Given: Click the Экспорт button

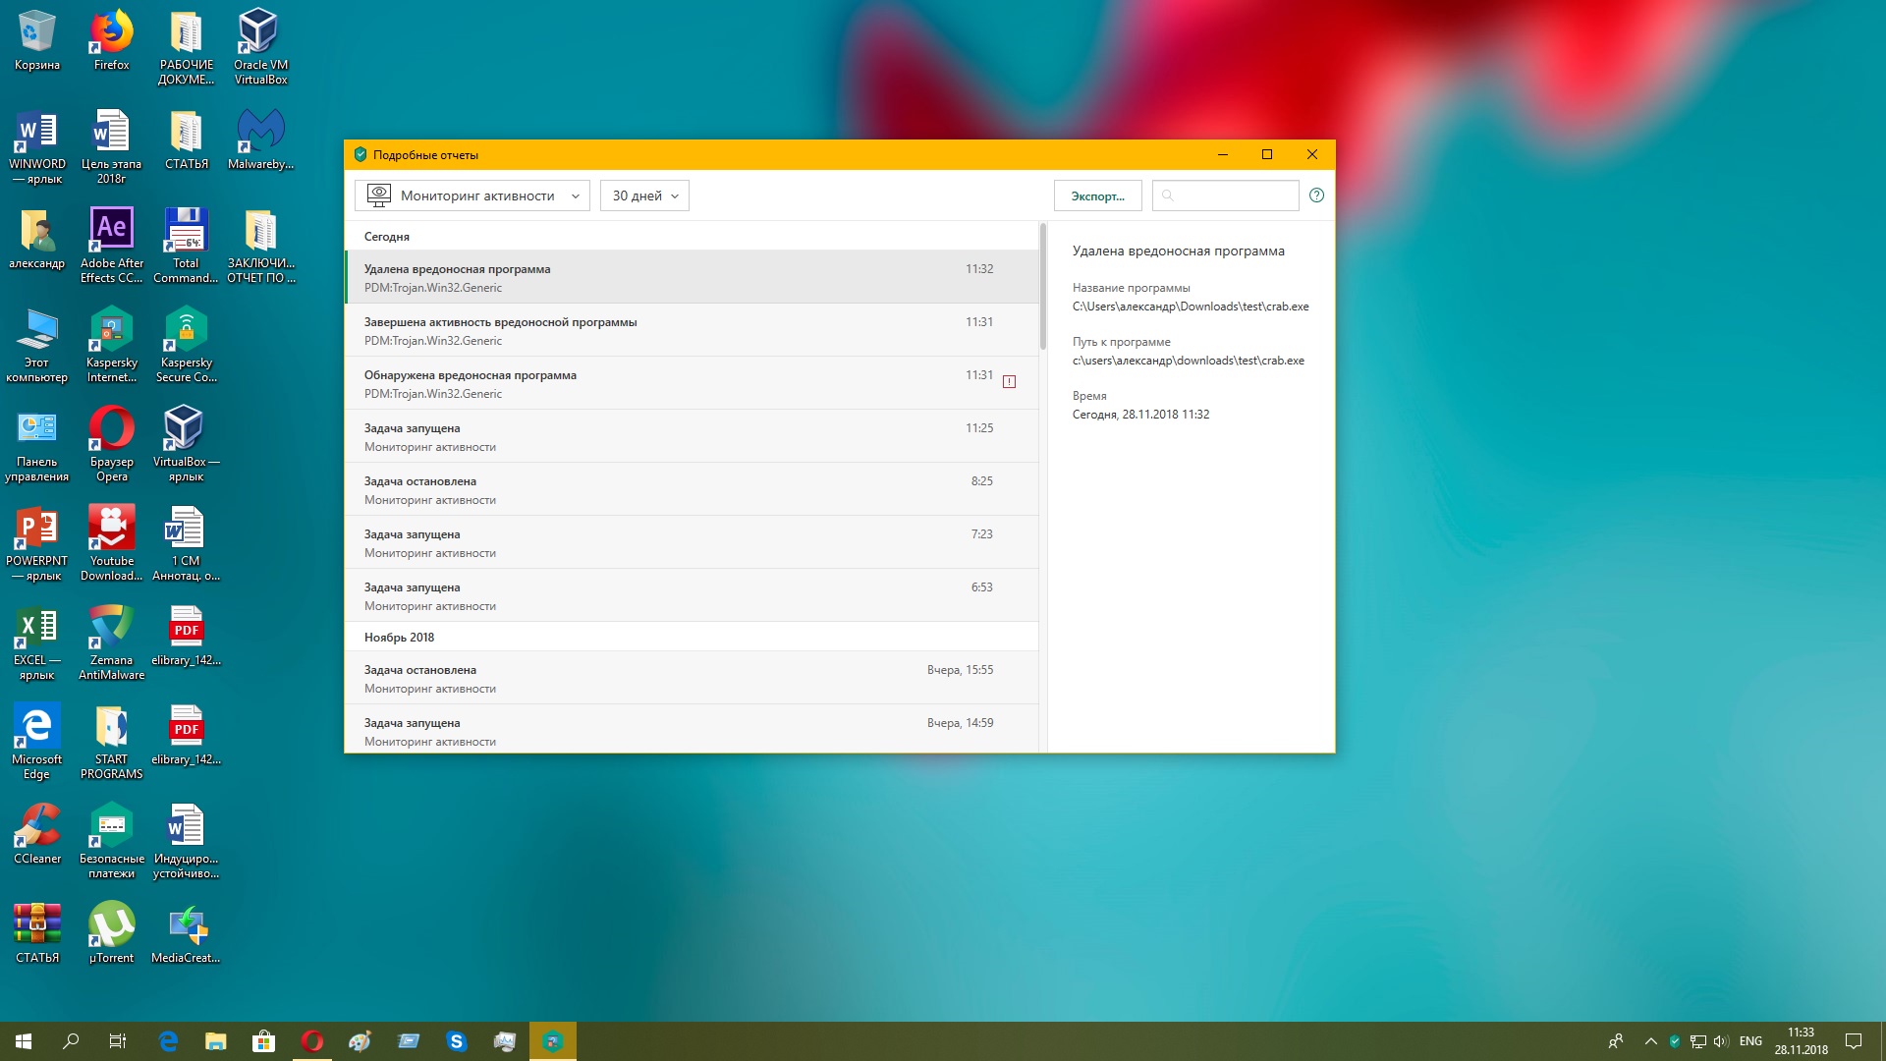Looking at the screenshot, I should (x=1097, y=195).
